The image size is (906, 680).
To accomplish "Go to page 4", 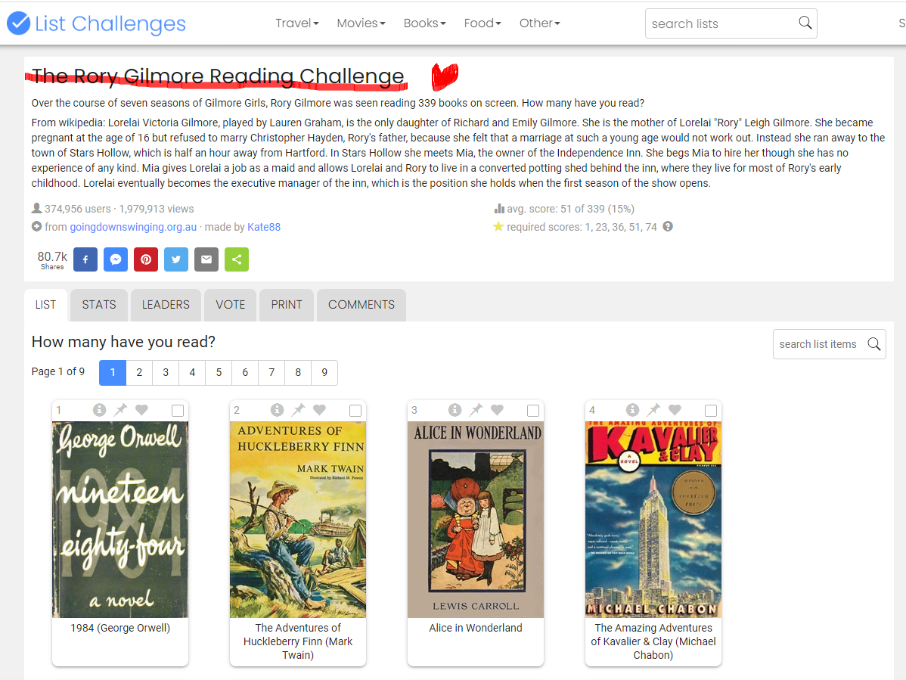I will tap(192, 373).
